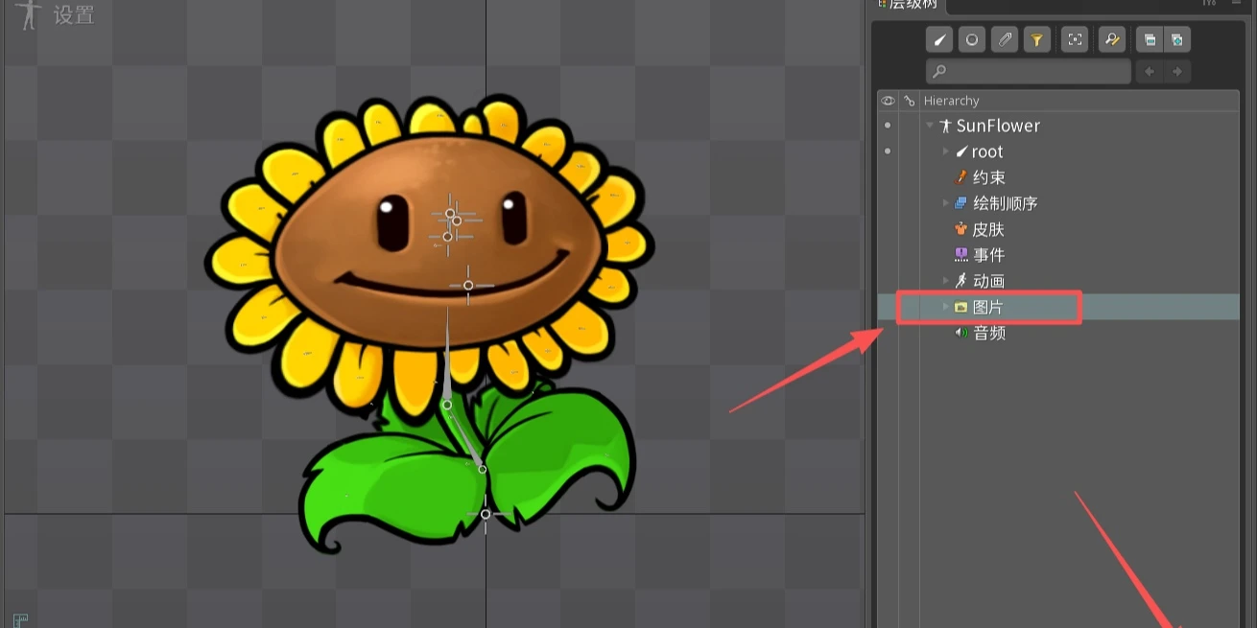Select the 约束 constraints tree item

click(988, 177)
